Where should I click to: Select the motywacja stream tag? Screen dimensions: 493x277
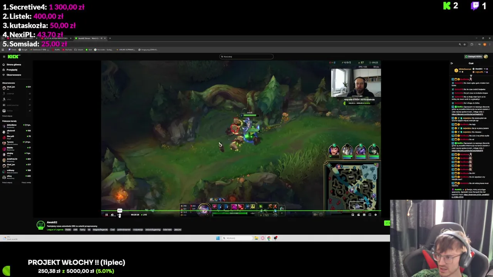[x=138, y=230]
